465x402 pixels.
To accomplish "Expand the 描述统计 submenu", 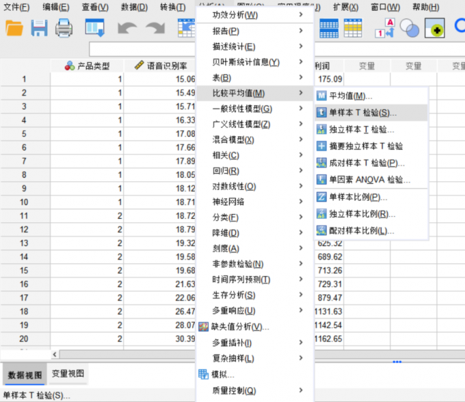I will pos(233,46).
